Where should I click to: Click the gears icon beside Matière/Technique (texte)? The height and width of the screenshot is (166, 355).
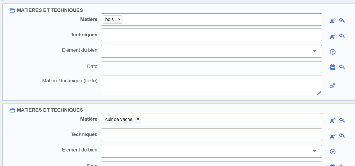point(333,86)
